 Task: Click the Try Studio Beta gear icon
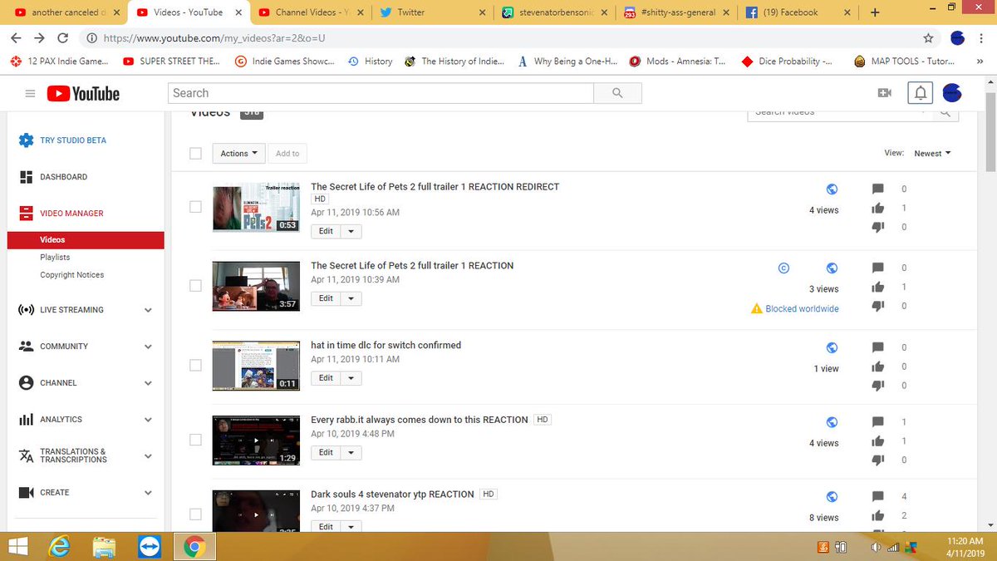point(26,140)
